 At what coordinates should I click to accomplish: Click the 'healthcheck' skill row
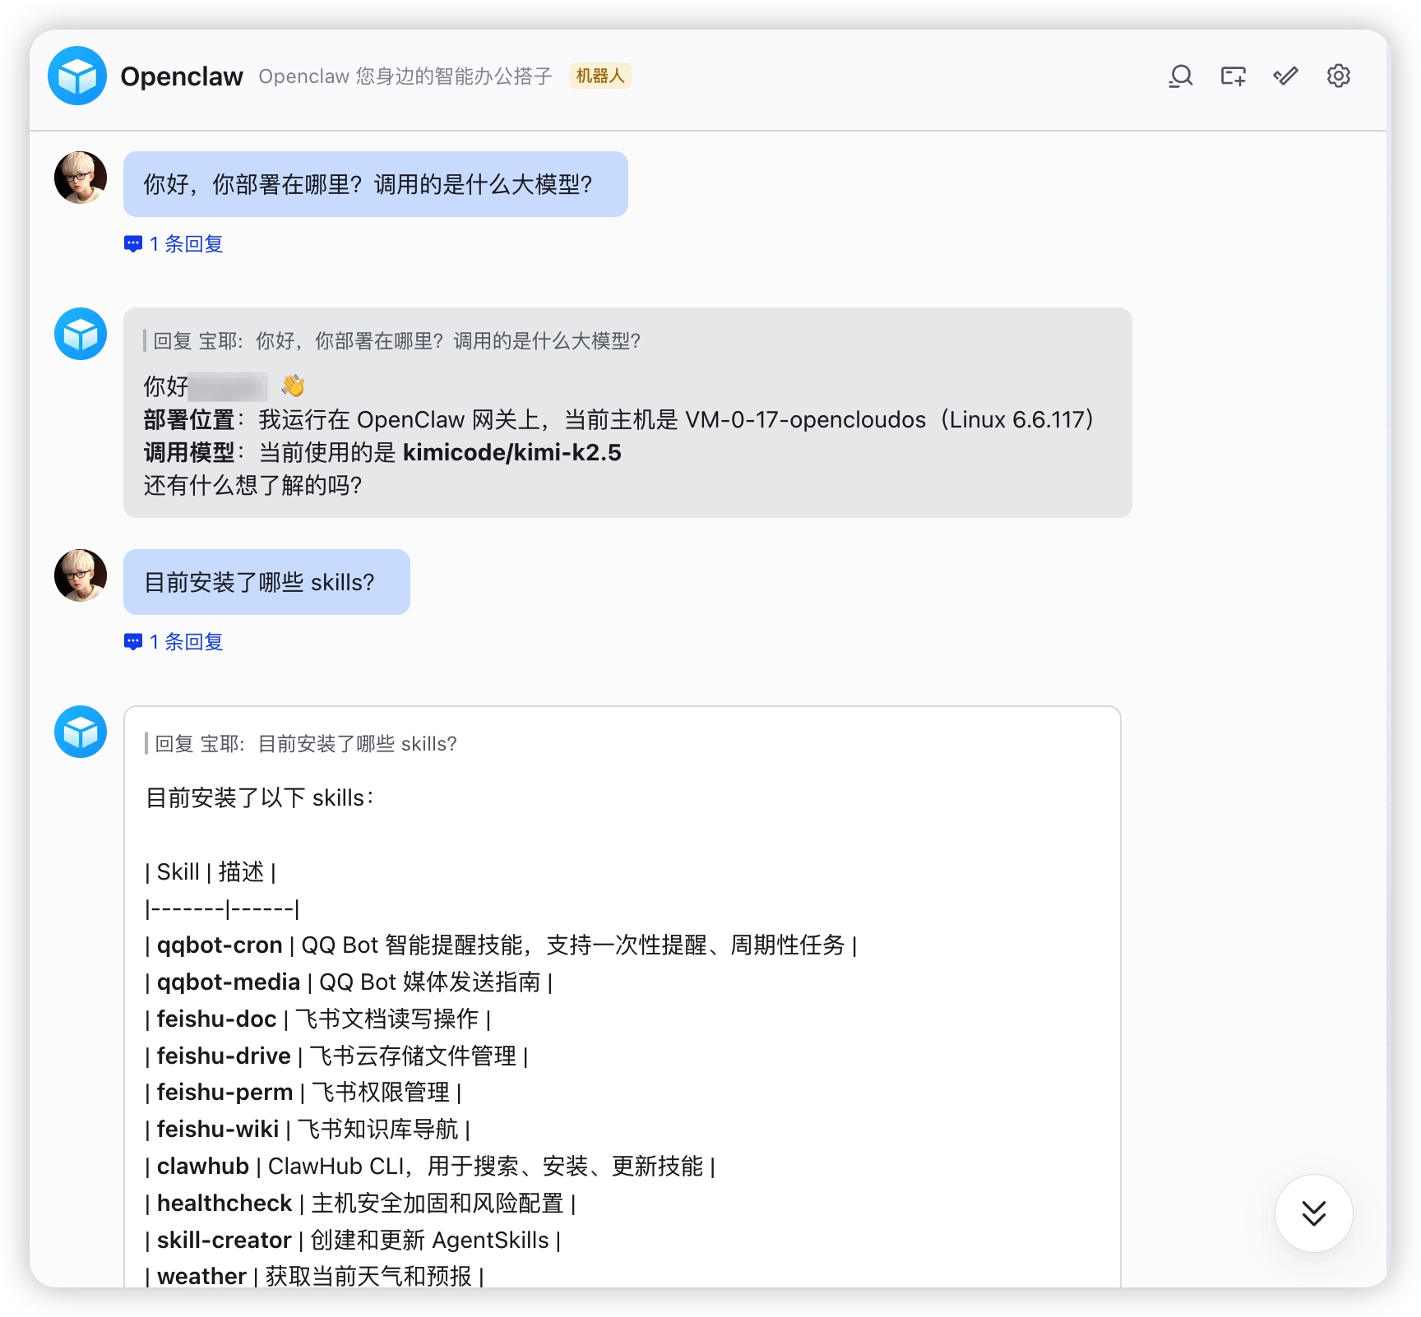360,1204
